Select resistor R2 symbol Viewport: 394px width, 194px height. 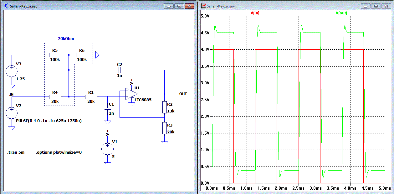coord(164,107)
